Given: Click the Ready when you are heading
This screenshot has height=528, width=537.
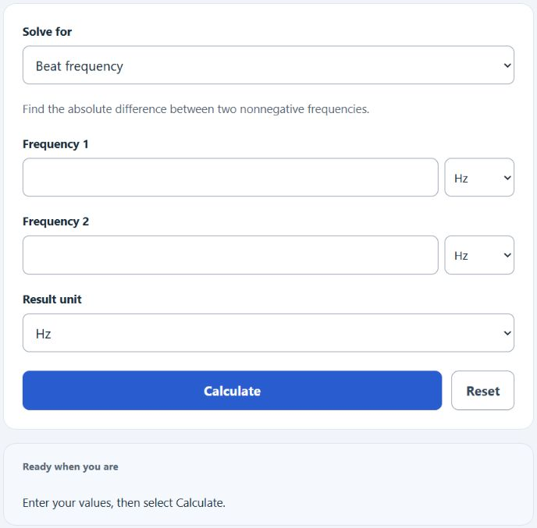Looking at the screenshot, I should click(70, 466).
